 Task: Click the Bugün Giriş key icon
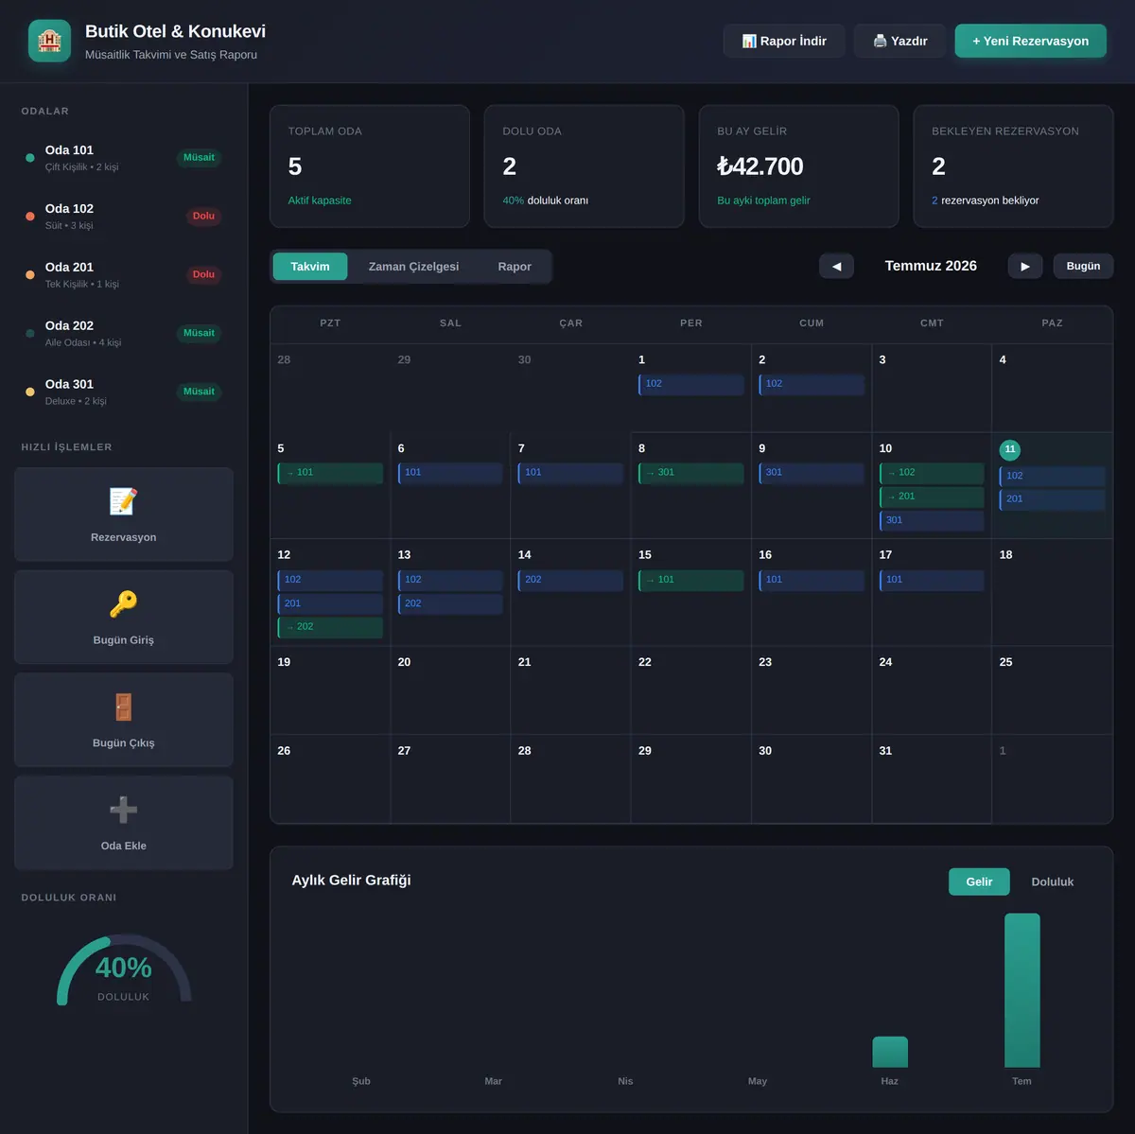123,603
